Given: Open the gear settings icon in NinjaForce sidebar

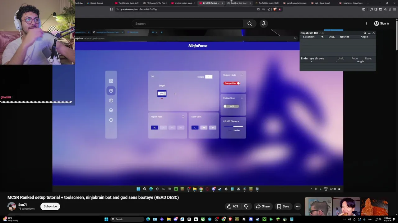Looking at the screenshot, I should 111,110.
